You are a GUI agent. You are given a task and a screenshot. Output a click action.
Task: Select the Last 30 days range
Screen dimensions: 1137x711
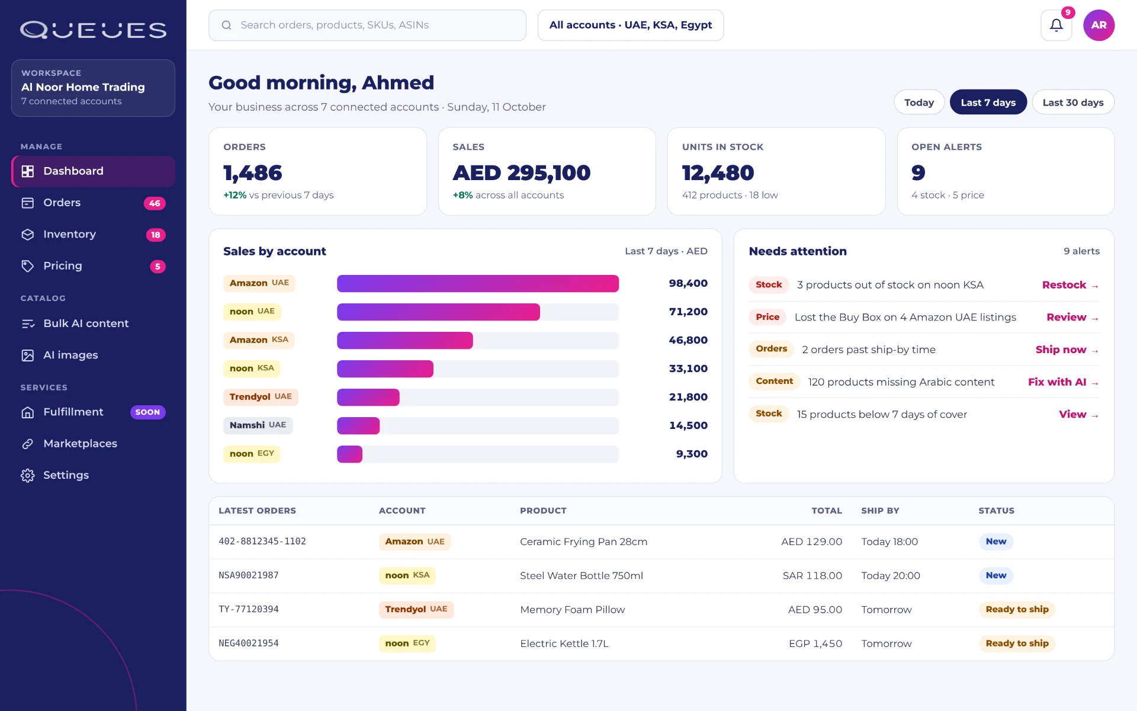tap(1072, 102)
